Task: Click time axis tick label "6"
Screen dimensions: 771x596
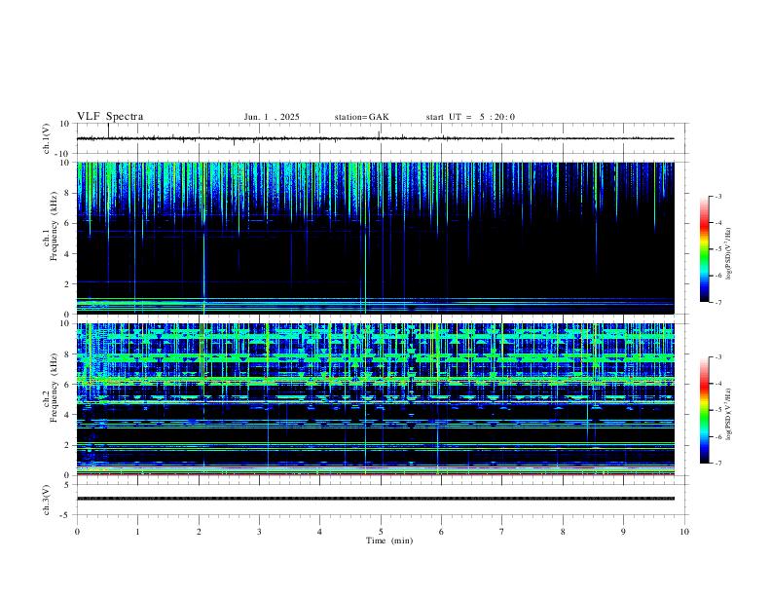Action: (441, 532)
